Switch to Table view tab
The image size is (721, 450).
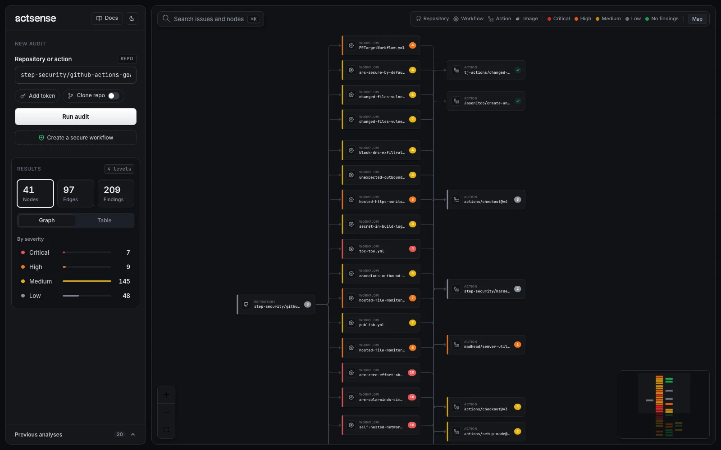[x=104, y=220]
